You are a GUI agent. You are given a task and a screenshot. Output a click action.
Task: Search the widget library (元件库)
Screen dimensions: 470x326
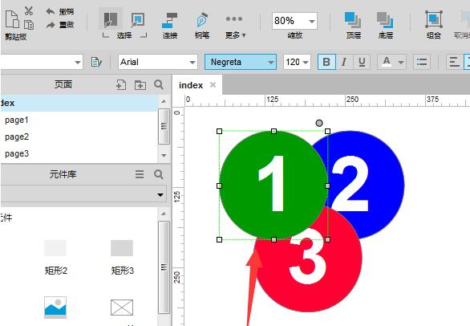[x=159, y=174]
